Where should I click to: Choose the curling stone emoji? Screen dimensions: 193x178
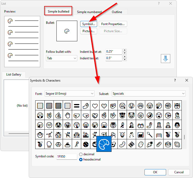click(x=67, y=144)
